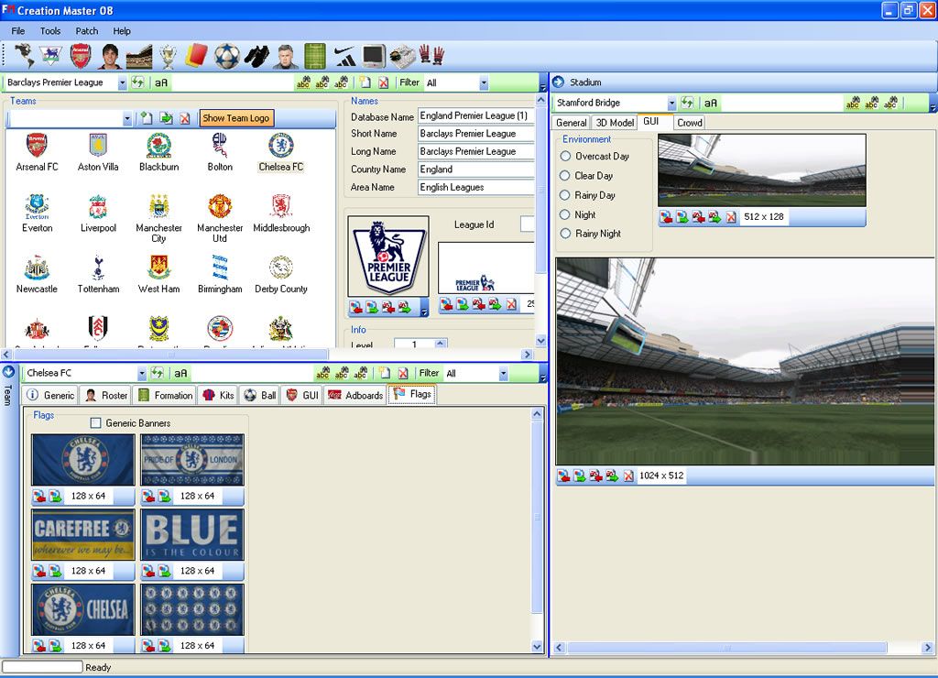Select the football boots toolbar icon
Screen dimensions: 938x678
(256, 57)
